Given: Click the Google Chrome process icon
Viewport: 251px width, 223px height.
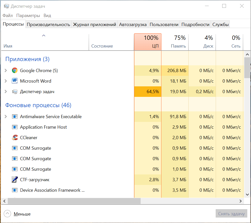Looking at the screenshot, I should (15, 71).
